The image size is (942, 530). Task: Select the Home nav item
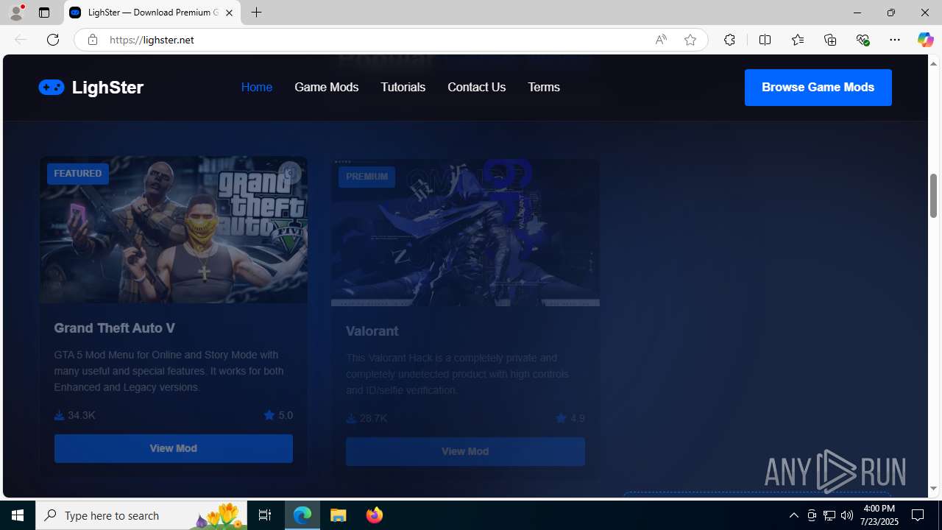257,87
